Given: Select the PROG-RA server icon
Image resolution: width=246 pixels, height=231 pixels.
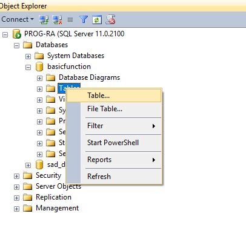Looking at the screenshot, I should (17, 34).
